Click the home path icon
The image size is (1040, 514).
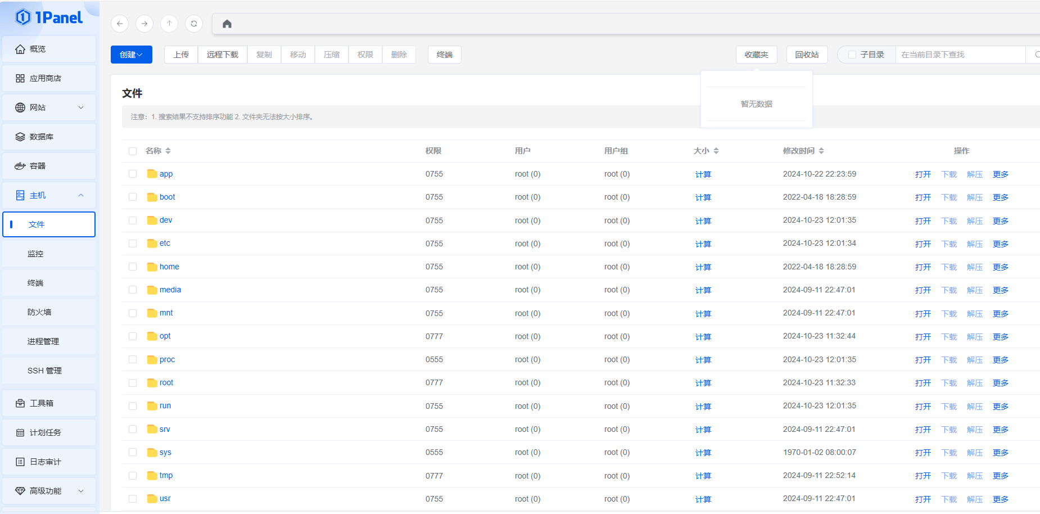227,24
